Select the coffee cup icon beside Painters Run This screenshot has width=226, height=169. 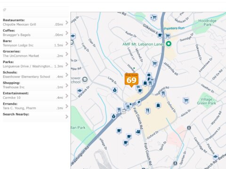pos(160,35)
